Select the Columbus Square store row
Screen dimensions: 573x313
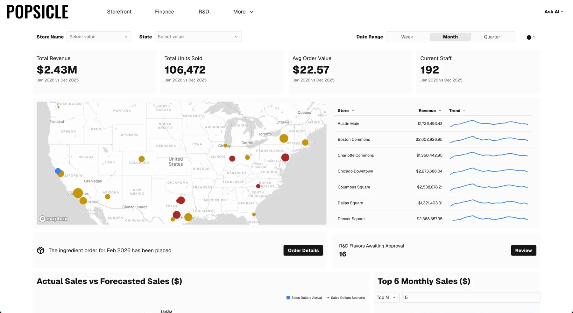(x=433, y=187)
